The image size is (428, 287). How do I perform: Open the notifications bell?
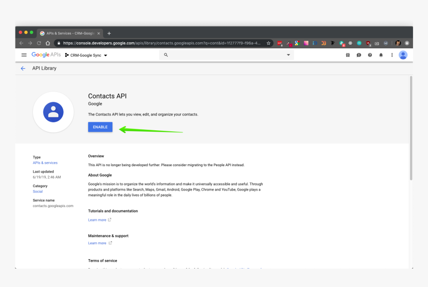381,55
